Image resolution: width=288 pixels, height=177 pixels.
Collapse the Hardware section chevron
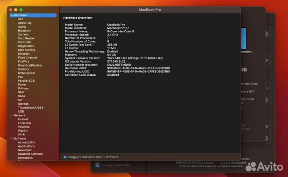click(12, 16)
